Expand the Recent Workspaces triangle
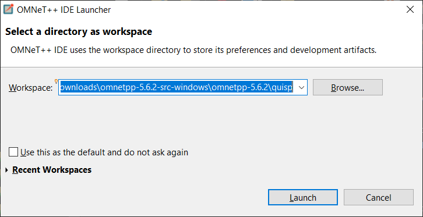 click(7, 170)
